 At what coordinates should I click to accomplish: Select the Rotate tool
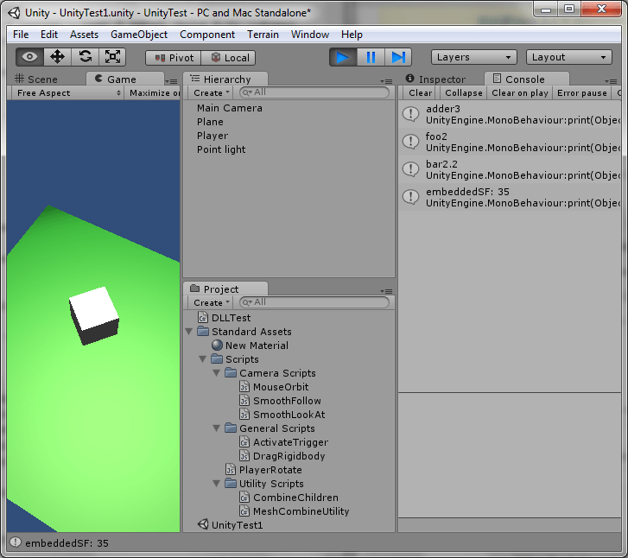(85, 57)
